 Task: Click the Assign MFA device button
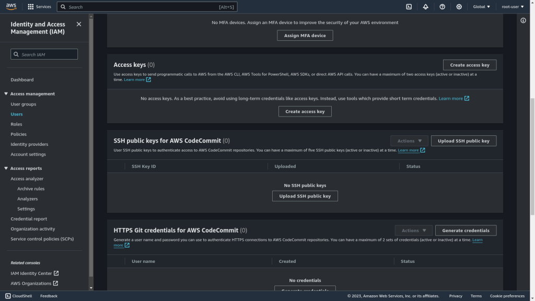[305, 36]
